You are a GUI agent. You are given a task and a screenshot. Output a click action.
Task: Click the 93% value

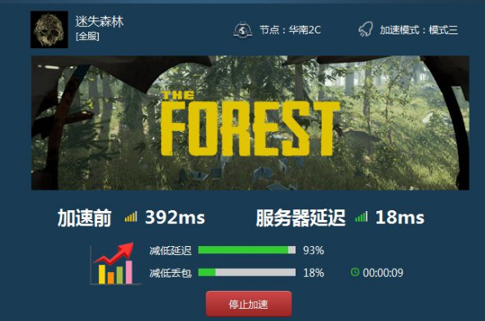pyautogui.click(x=314, y=250)
